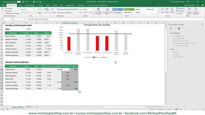Click the Quick Analysis icon below the selection
Viewport: 205px width, 115px height.
tap(79, 92)
